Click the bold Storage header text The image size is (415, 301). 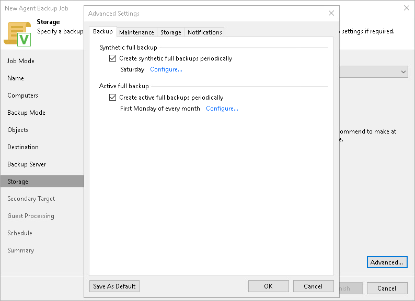tap(48, 22)
